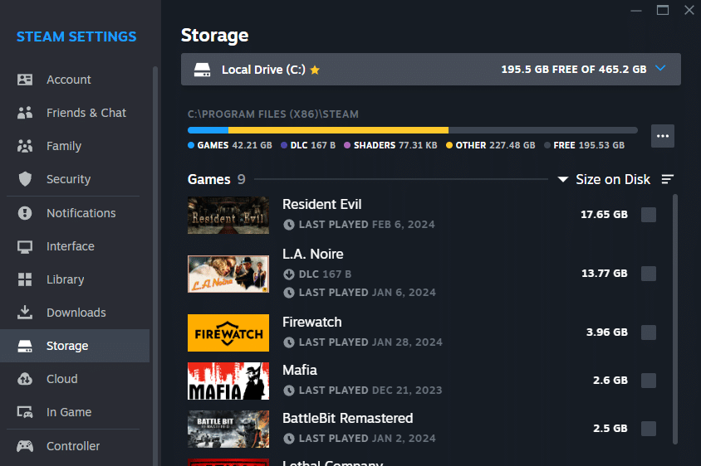Image resolution: width=701 pixels, height=466 pixels.
Task: Maximize the Steam Settings window
Action: (x=663, y=10)
